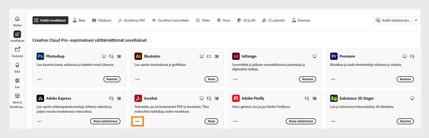Click the Premiere app icon
Image resolution: width=429 pixels, height=138 pixels.
pos(334,56)
